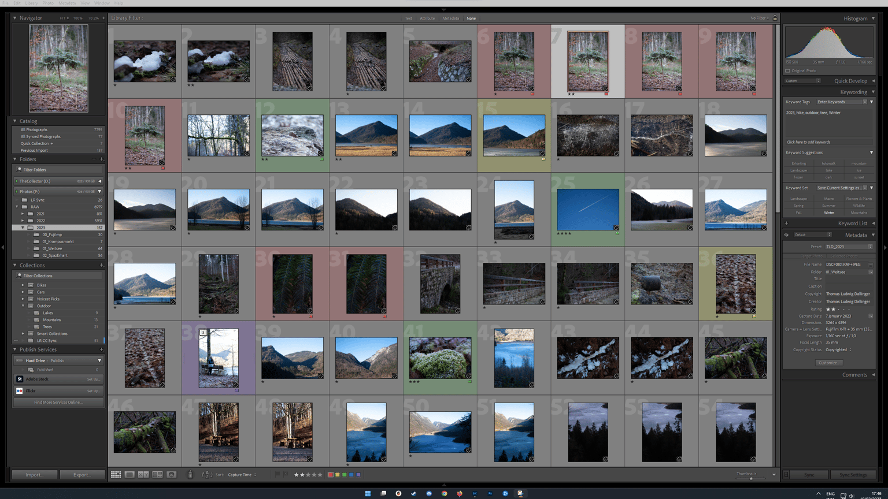Reverse sort direction with a-z icon
Viewport: 888px width, 499px height.
coord(206,475)
